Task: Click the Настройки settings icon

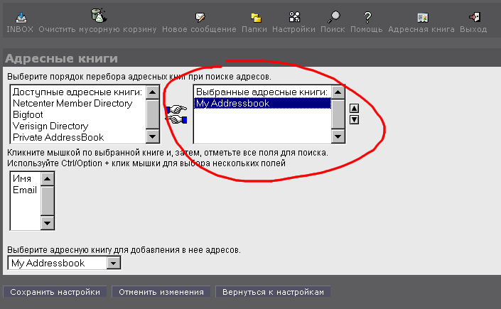Action: [x=294, y=16]
